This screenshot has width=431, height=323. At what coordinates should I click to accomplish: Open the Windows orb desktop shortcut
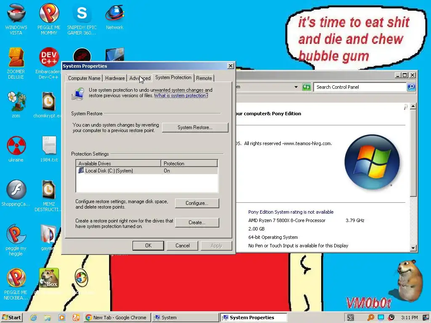(81, 278)
